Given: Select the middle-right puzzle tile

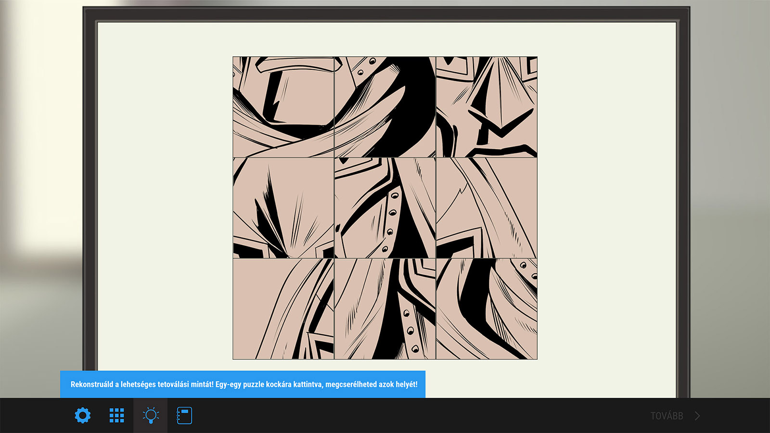Looking at the screenshot, I should 487,208.
